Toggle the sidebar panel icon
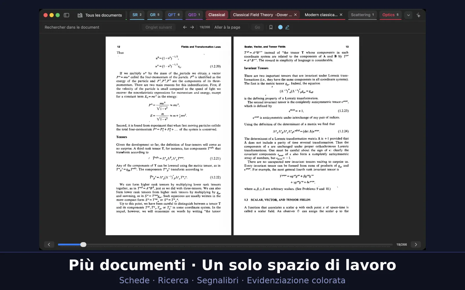Image resolution: width=465 pixels, height=290 pixels. click(x=66, y=15)
